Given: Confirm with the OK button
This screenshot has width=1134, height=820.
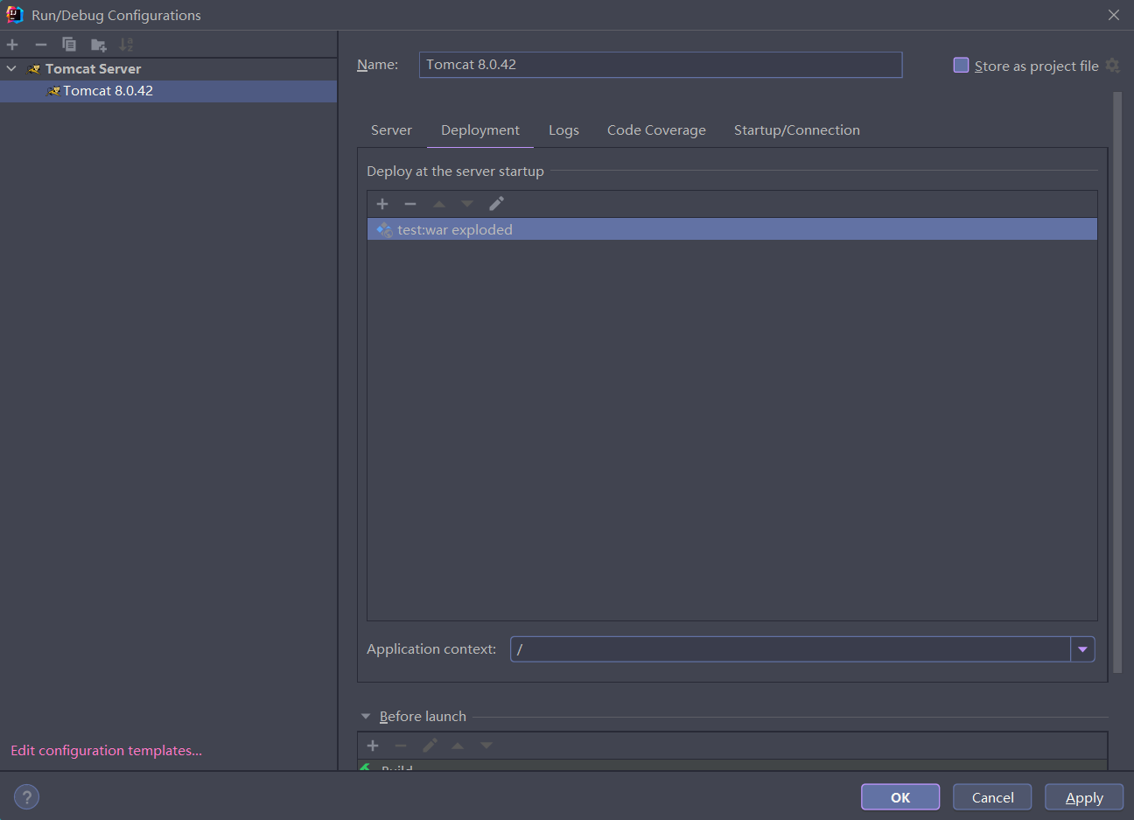Looking at the screenshot, I should (900, 797).
